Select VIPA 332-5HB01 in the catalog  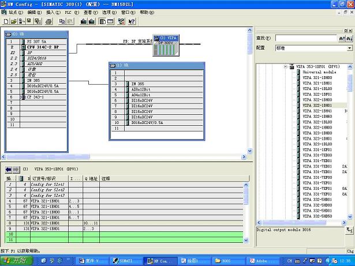(x=317, y=200)
